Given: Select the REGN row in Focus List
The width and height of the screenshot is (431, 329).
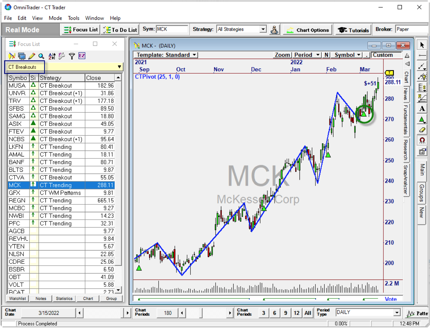Looking at the screenshot, I should (x=61, y=201).
